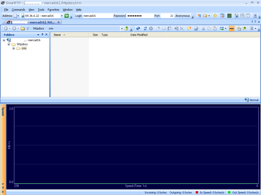Screen dimensions: 261x195
Task: Open the address history combo dropdown
Action: (x=62, y=16)
